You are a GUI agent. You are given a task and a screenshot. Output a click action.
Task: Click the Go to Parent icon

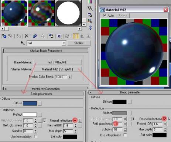(x=82, y=36)
